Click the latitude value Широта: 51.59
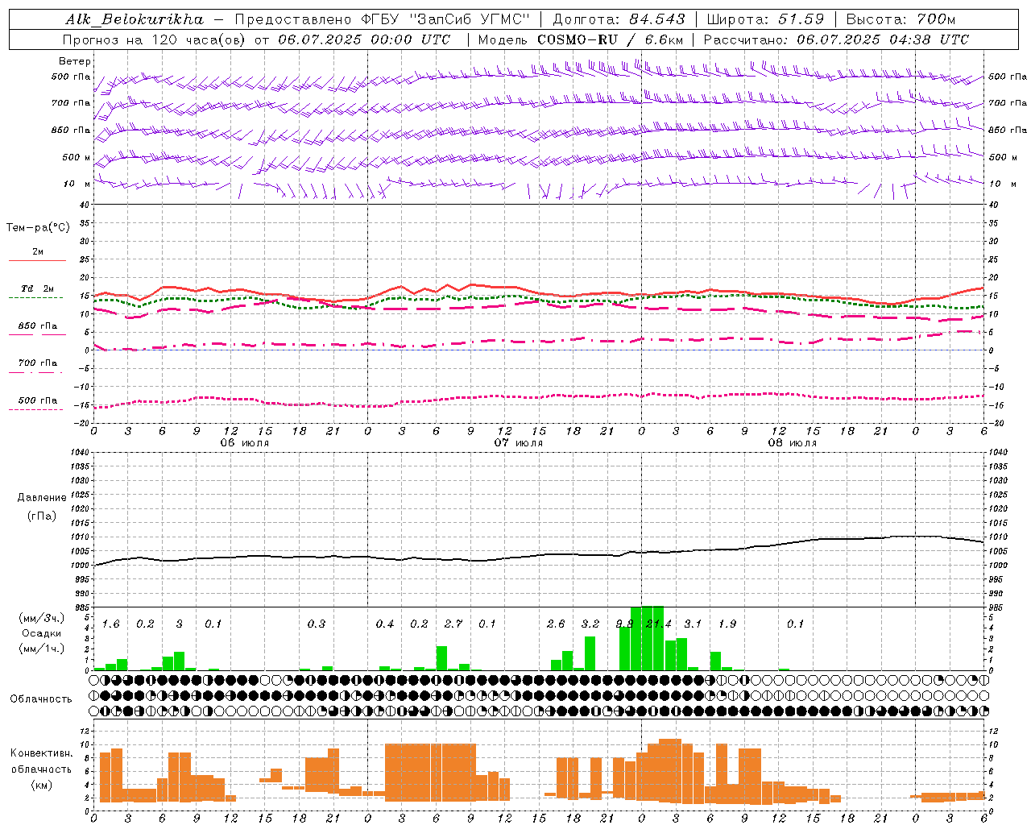This screenshot has width=1031, height=825. (765, 19)
